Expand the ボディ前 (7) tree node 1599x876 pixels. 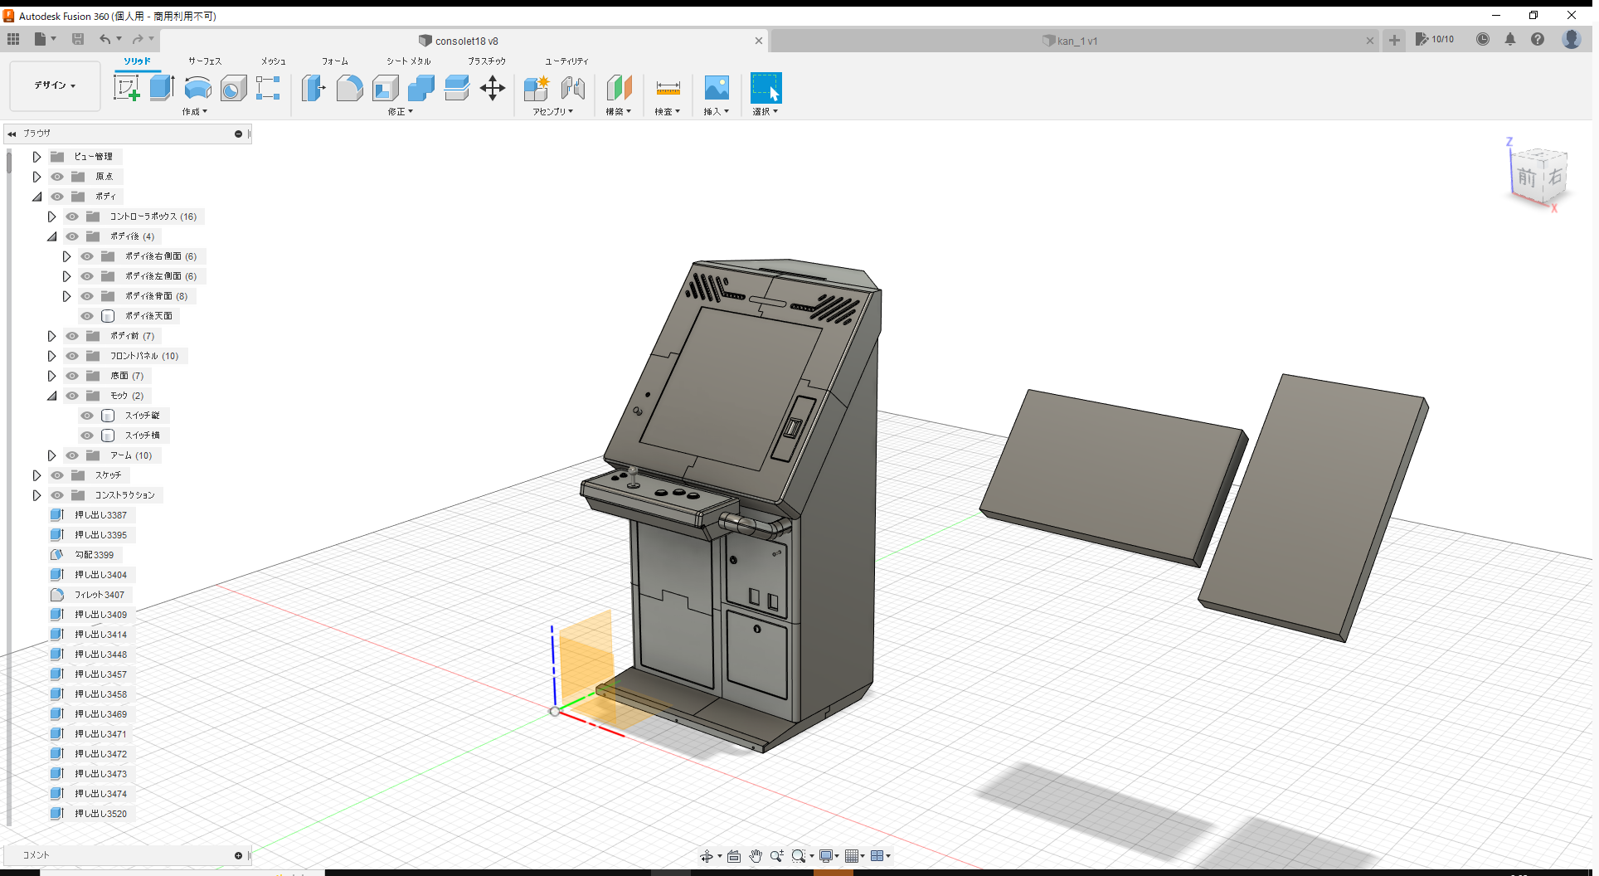pos(52,336)
